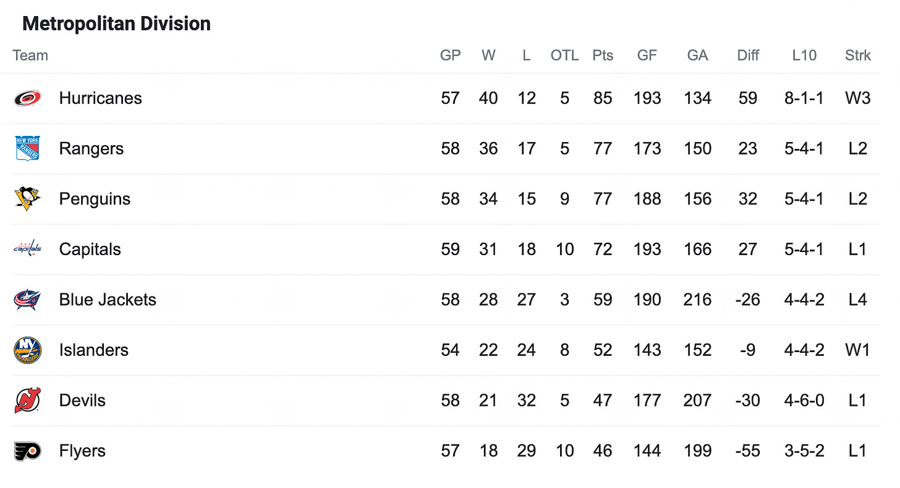Viewport: 900px width, 488px height.
Task: Click the Diff column header
Action: point(748,56)
